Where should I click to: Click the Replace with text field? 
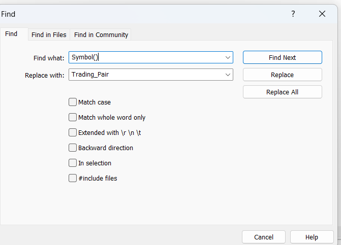145,75
